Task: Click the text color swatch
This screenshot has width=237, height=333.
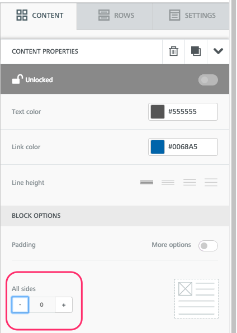Action: (x=158, y=112)
